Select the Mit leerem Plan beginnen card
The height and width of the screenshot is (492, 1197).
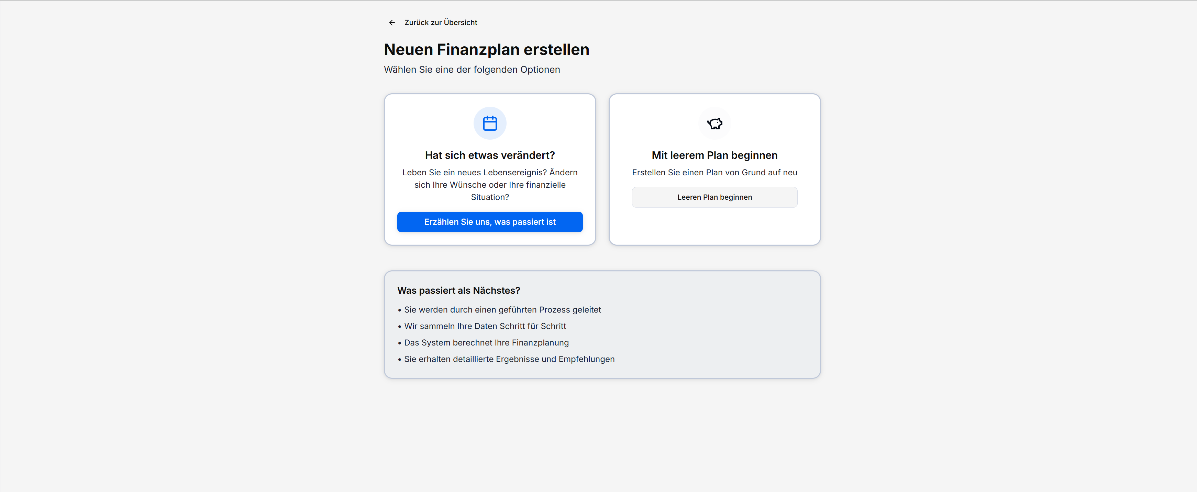[714, 169]
